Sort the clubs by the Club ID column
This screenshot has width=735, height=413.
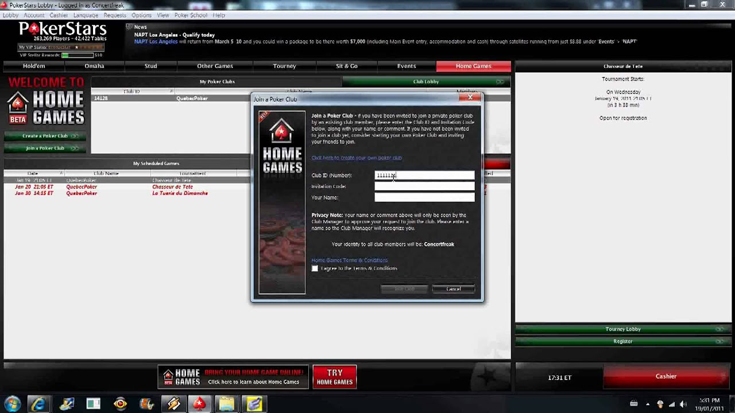(132, 91)
